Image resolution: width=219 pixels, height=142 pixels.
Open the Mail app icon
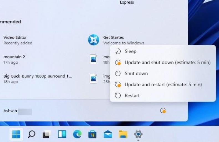point(108,134)
